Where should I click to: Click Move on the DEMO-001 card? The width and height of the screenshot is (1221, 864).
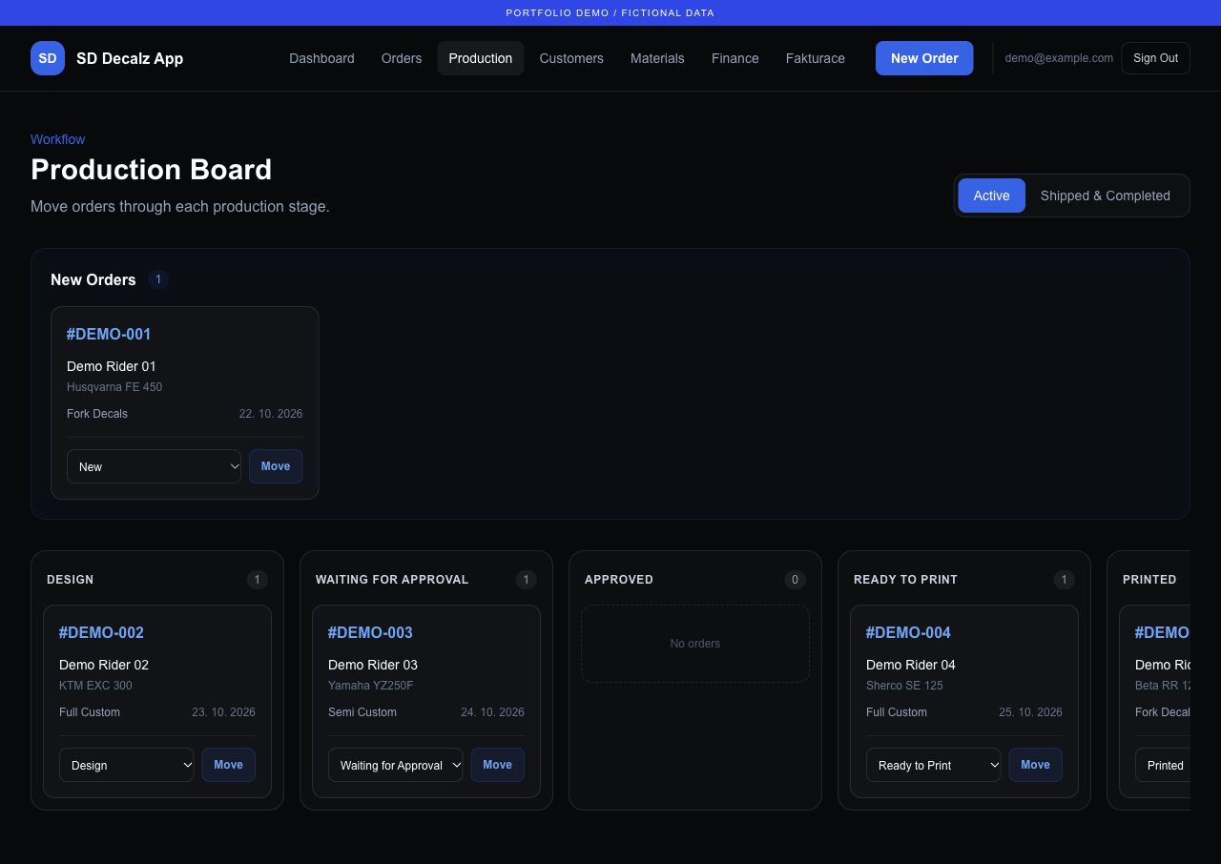pos(276,466)
